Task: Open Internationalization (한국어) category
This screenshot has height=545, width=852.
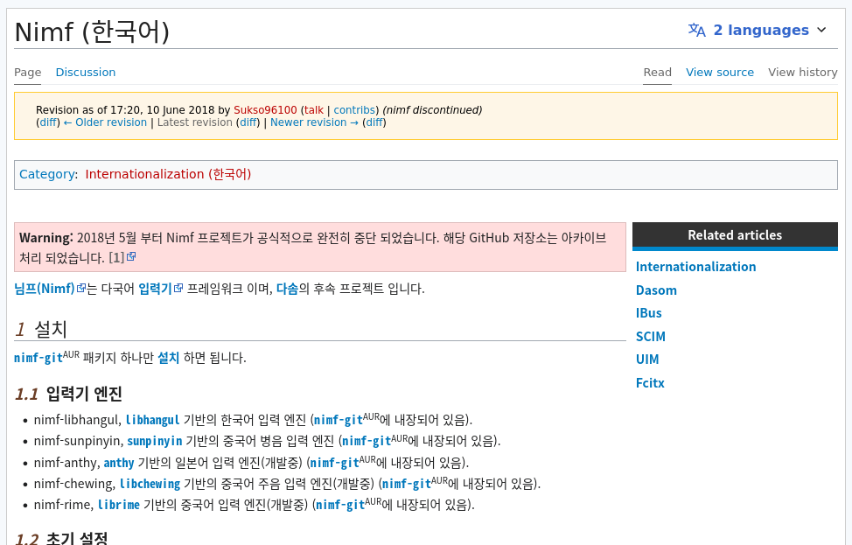Action: pos(168,174)
